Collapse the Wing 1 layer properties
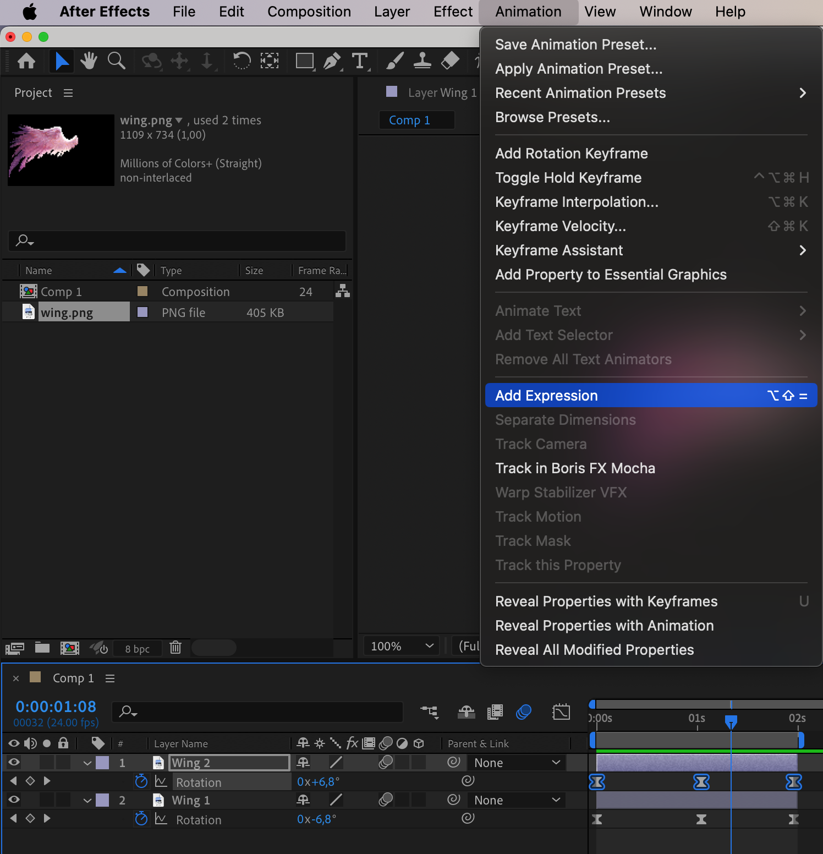Screen dimensions: 823x854 coord(87,800)
